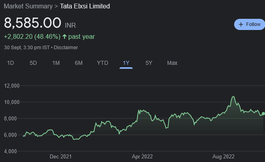Show the YTD chart range
This screenshot has width=265, height=162.
(x=103, y=63)
